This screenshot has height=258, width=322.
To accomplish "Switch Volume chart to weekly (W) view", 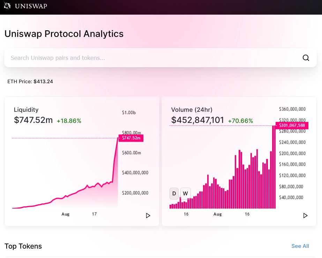I will [x=186, y=193].
